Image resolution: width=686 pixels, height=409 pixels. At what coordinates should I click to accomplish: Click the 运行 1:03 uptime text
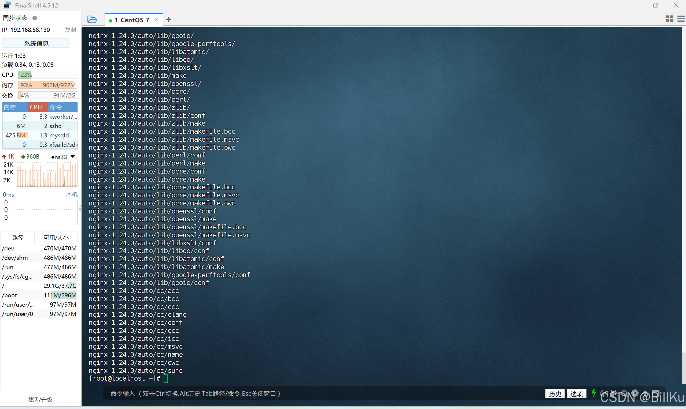click(x=14, y=56)
